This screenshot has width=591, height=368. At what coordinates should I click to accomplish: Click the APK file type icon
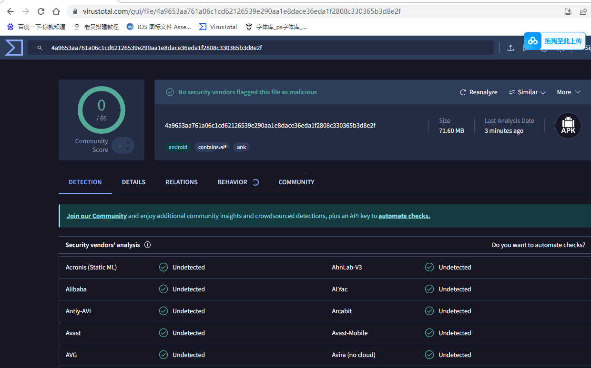point(568,126)
